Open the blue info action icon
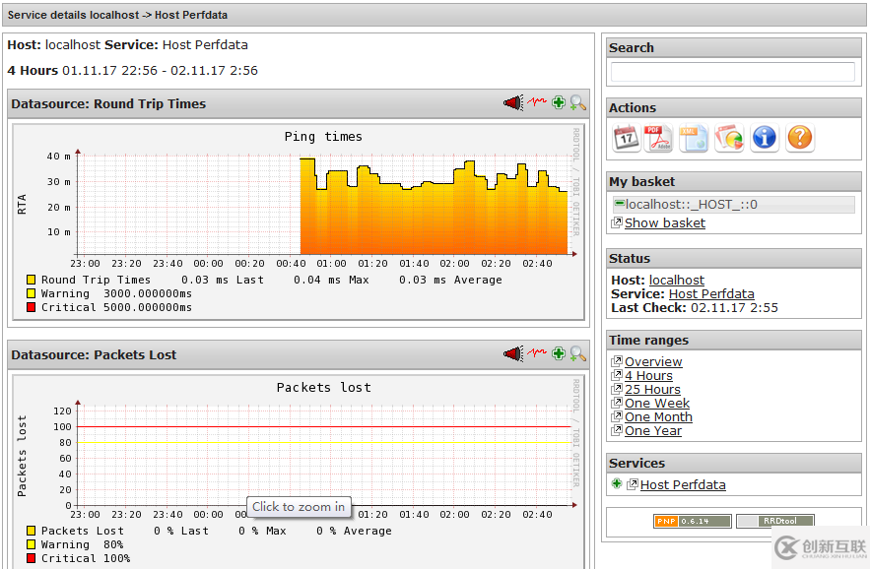Screen dimensions: 870x569 point(764,138)
